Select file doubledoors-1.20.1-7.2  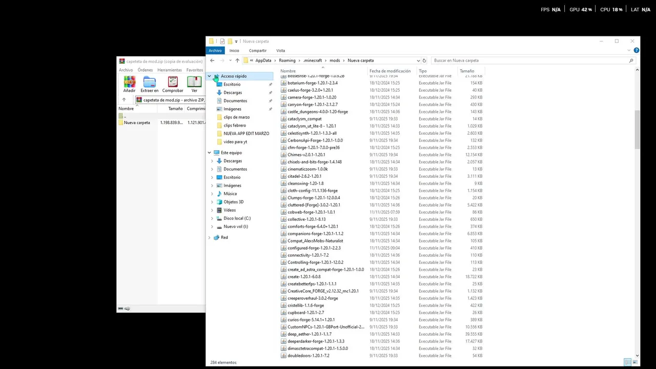[309, 356]
